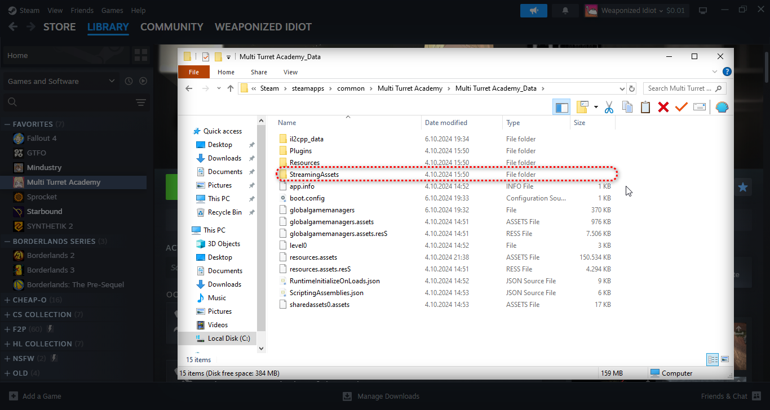Go back in File Explorer
Image resolution: width=770 pixels, height=410 pixels.
(189, 88)
